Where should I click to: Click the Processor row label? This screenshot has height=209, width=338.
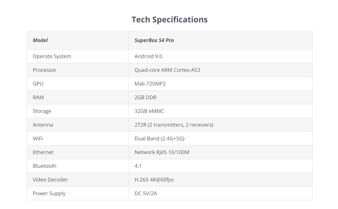pyautogui.click(x=45, y=70)
